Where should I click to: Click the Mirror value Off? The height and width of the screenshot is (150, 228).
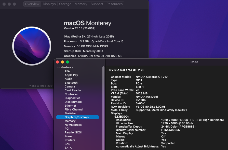coord(163,136)
